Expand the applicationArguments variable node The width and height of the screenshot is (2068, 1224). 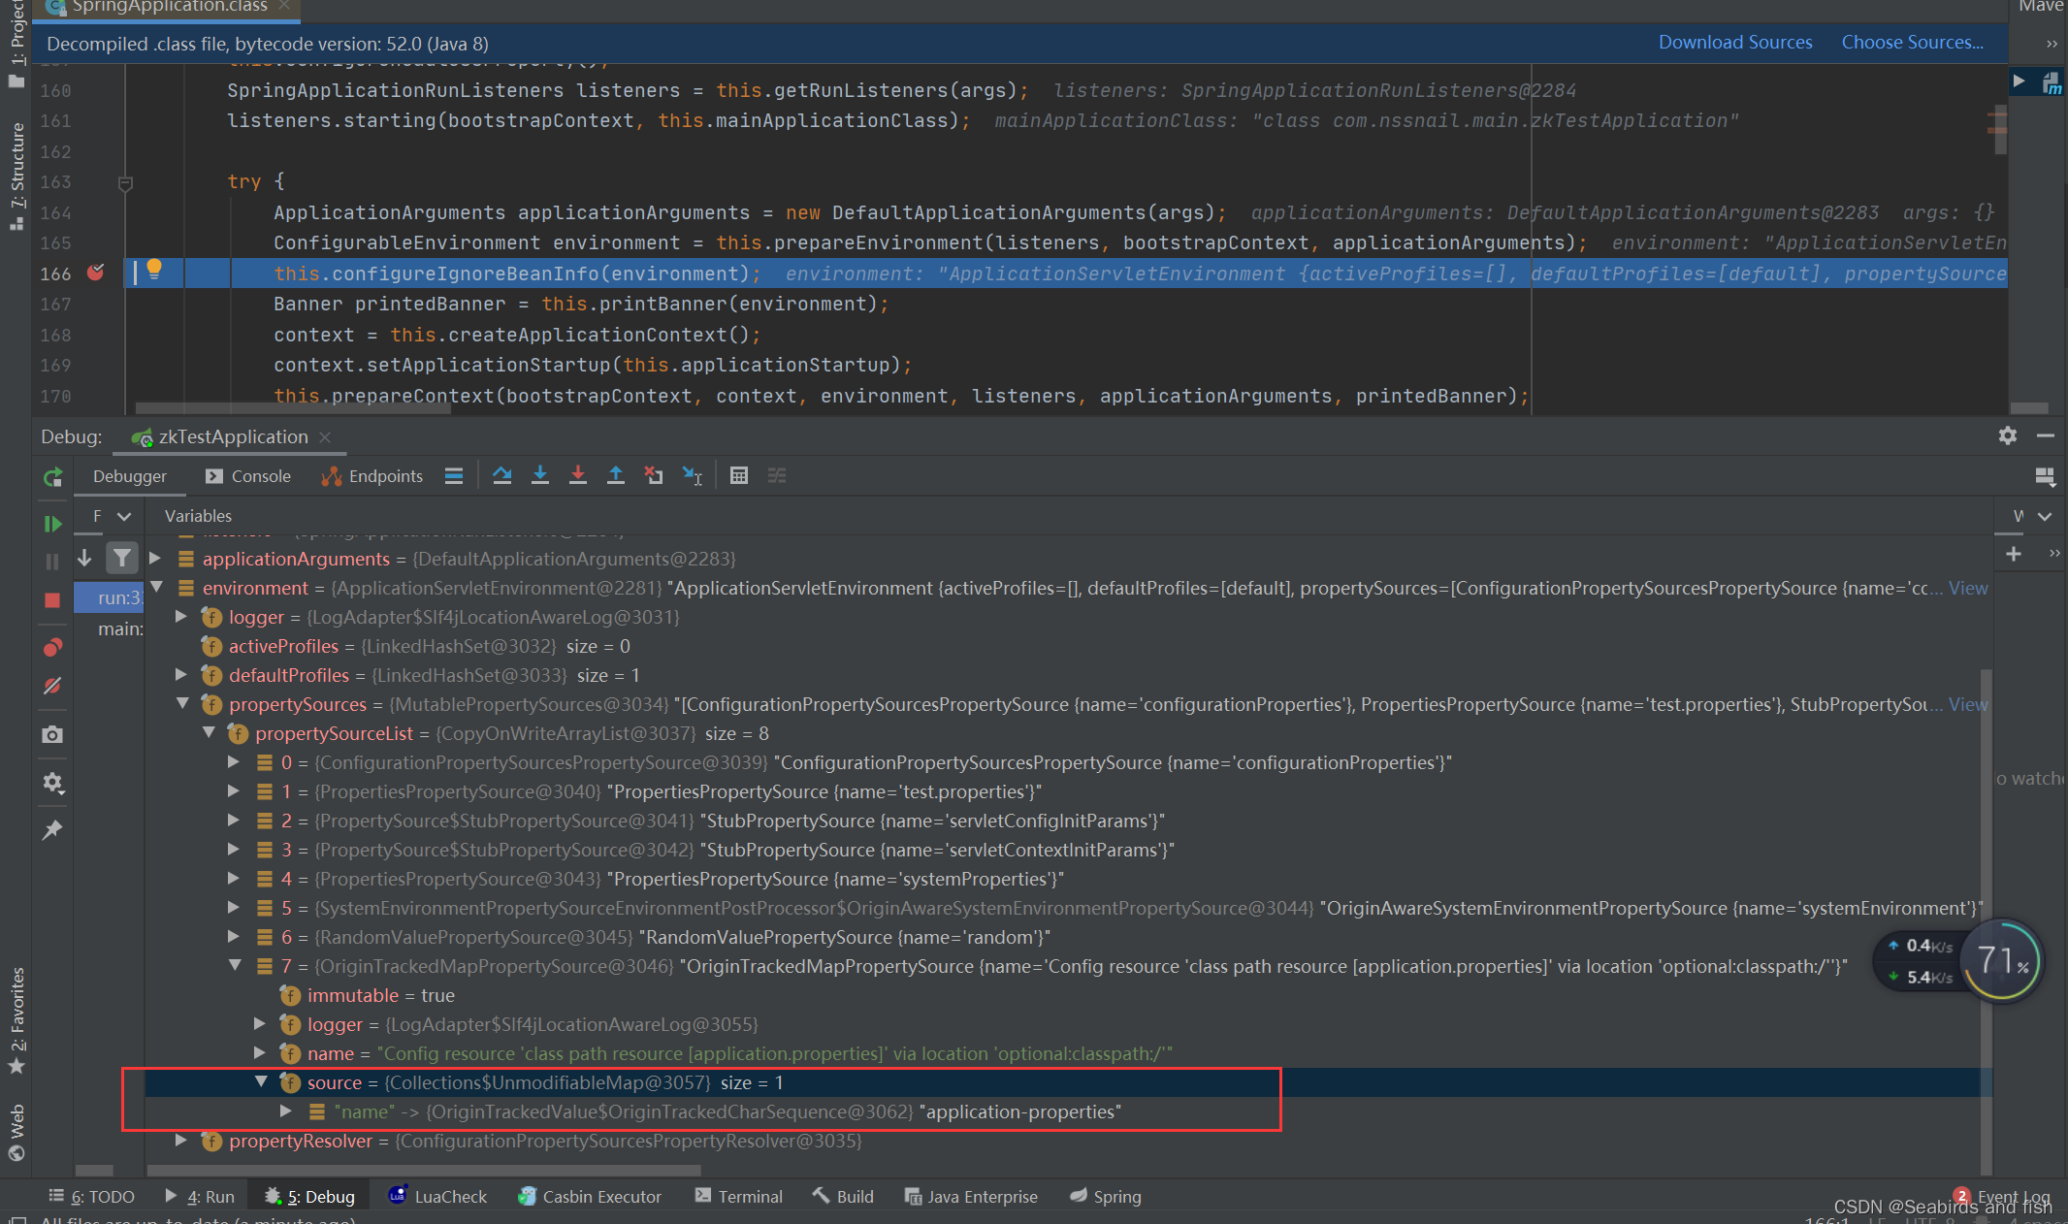155,558
